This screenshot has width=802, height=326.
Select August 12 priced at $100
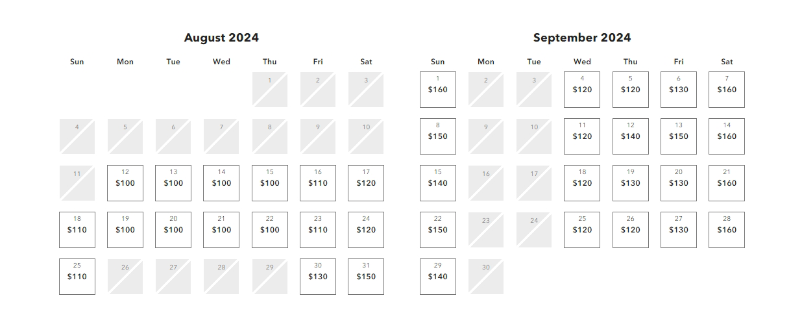point(125,183)
